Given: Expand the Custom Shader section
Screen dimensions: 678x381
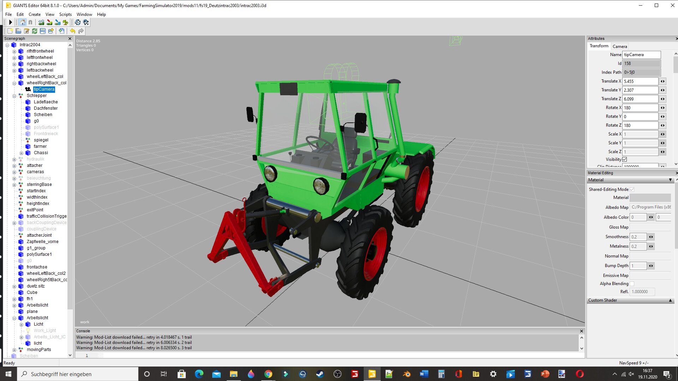Looking at the screenshot, I should (x=670, y=300).
